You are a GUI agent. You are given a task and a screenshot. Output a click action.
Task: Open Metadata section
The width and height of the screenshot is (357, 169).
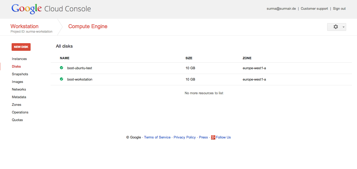pos(19,97)
